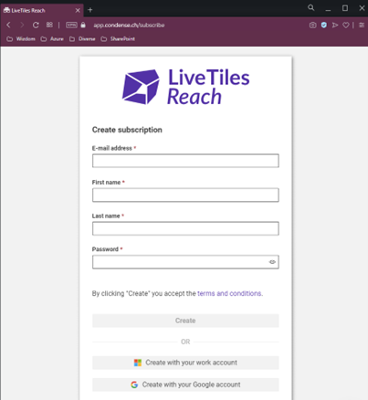This screenshot has width=368, height=400.
Task: Focus the Last name field
Action: (185, 228)
